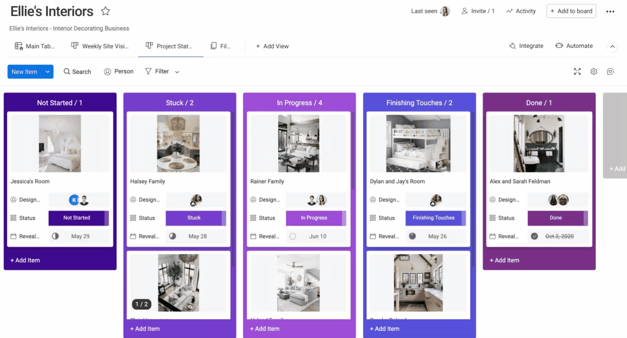Add an item to the Not Started column
Screen dimensions: 627x338
25,260
